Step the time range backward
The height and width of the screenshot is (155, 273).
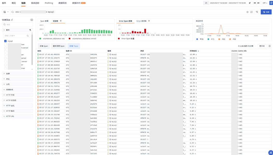[x=255, y=3]
